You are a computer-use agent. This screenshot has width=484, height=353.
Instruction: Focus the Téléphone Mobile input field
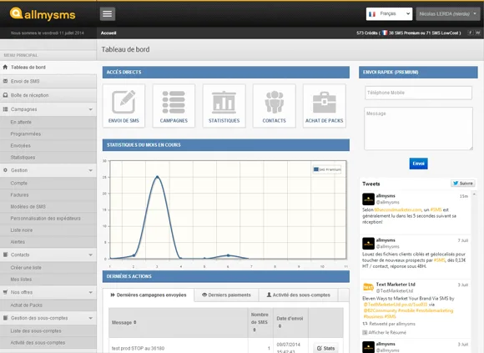(x=418, y=93)
